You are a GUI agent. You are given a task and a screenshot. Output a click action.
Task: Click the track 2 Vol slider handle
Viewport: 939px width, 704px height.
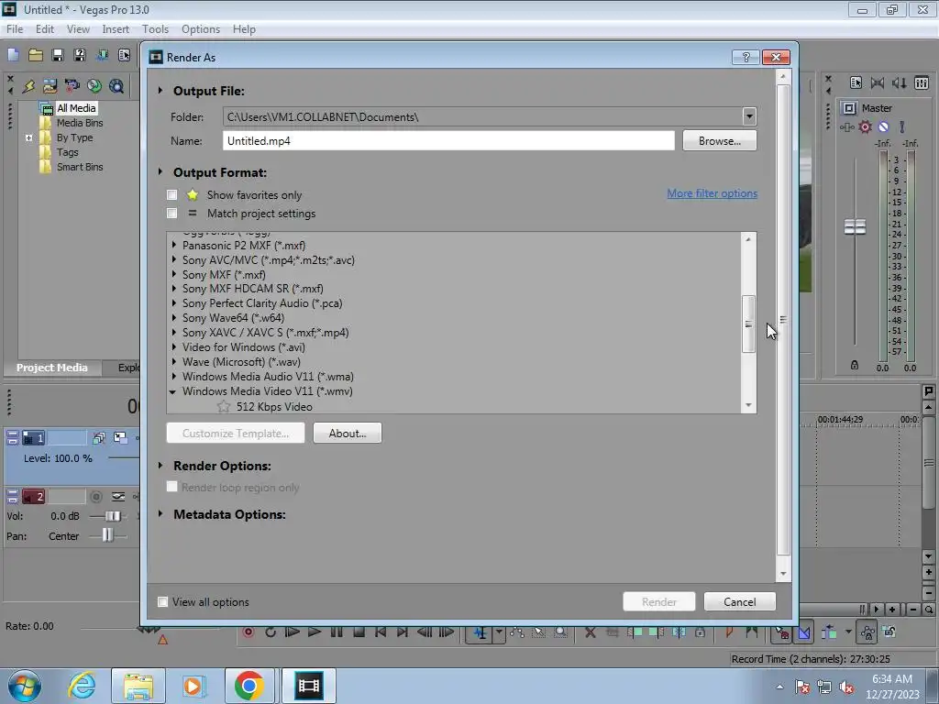113,516
